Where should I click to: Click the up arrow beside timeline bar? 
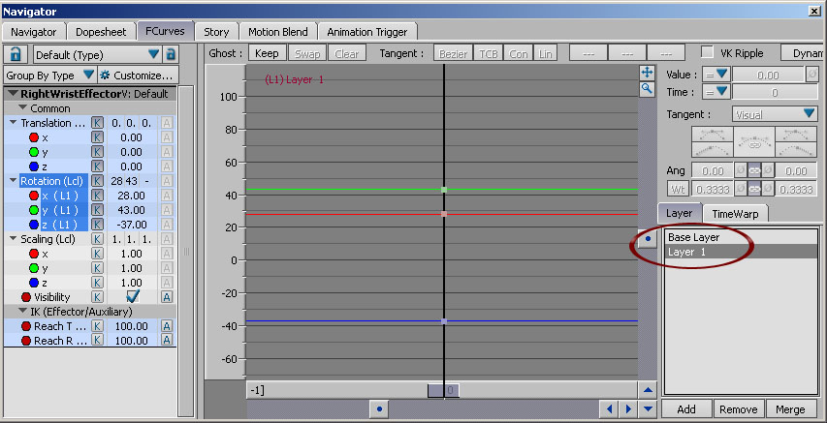click(648, 390)
